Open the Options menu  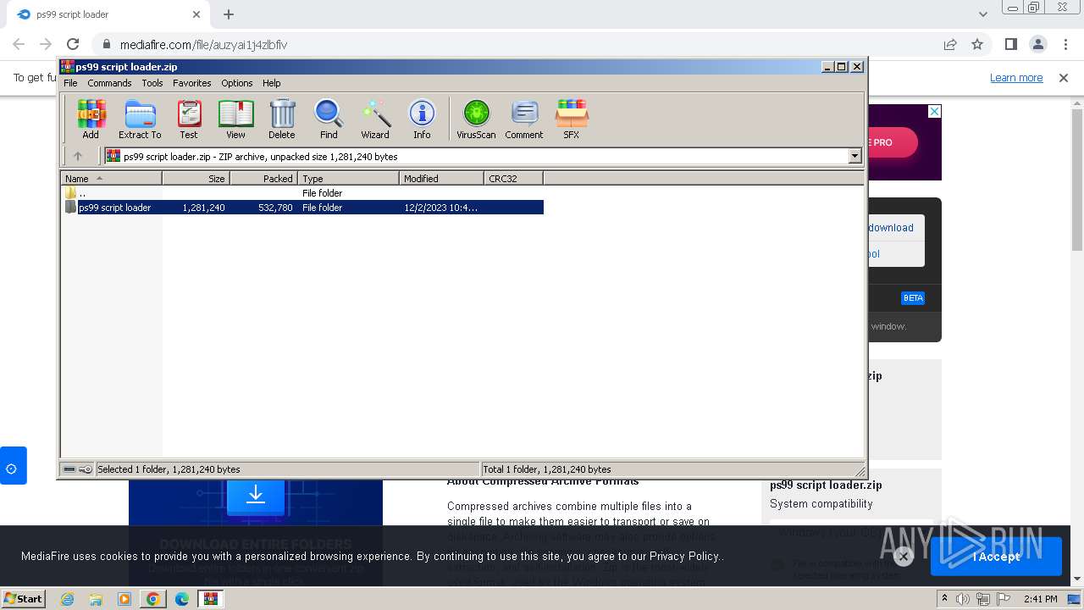click(x=237, y=83)
